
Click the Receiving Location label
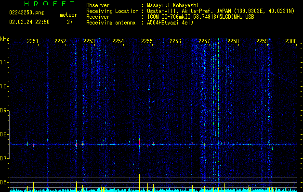click(x=112, y=11)
